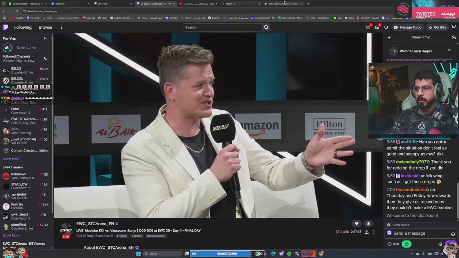This screenshot has width=459, height=258.
Task: Open the Browse menu item
Action: pyautogui.click(x=46, y=27)
